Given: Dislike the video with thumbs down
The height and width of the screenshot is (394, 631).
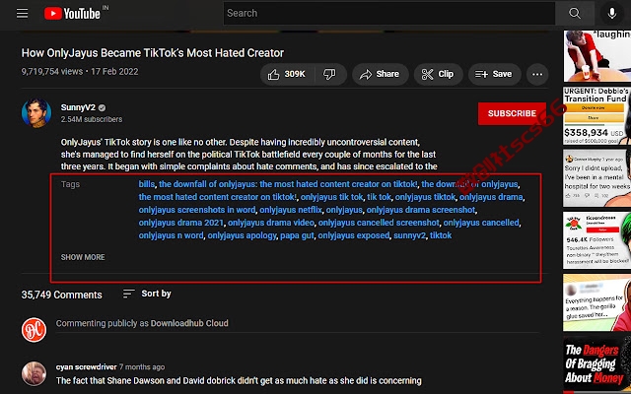Looking at the screenshot, I should (329, 75).
